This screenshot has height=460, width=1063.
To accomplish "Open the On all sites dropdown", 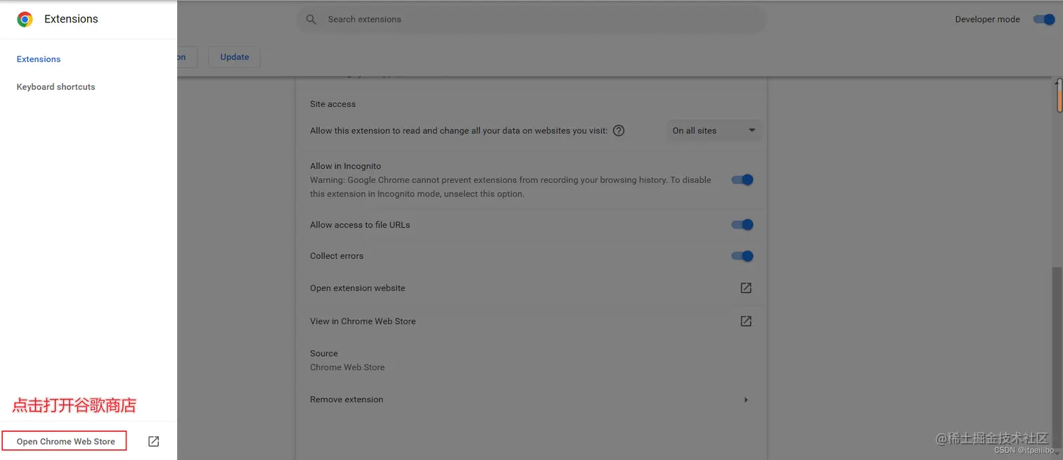I will coord(714,130).
